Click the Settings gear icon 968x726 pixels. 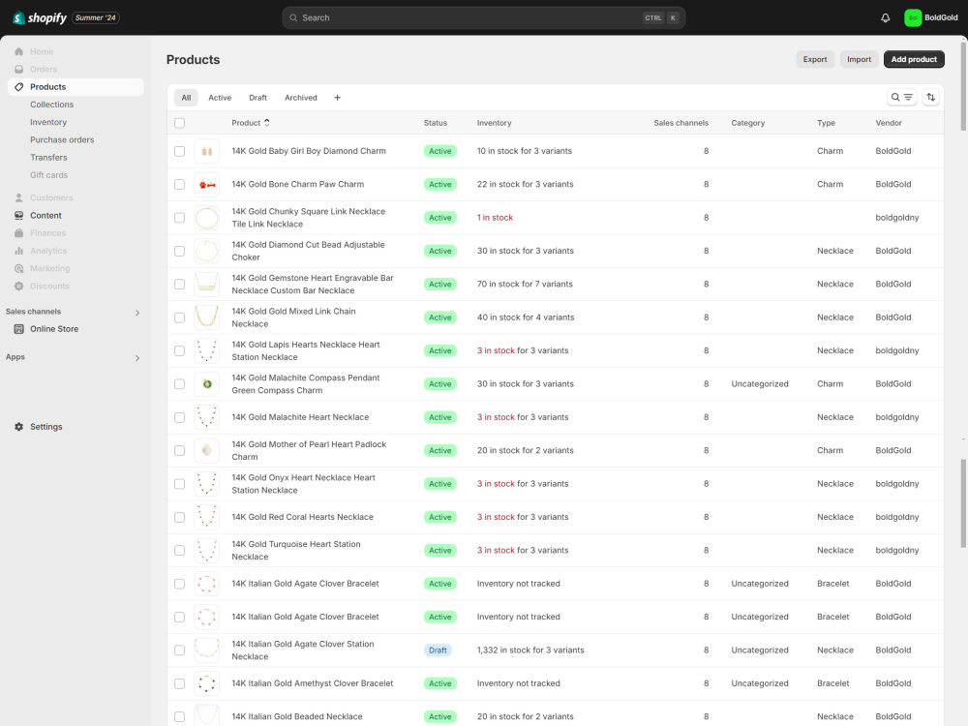click(19, 427)
